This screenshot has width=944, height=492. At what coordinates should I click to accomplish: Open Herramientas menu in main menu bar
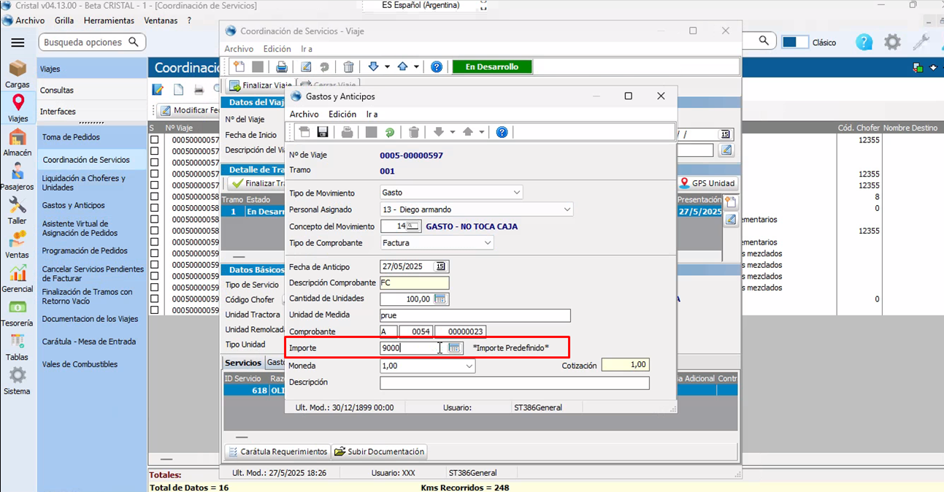[x=109, y=20]
